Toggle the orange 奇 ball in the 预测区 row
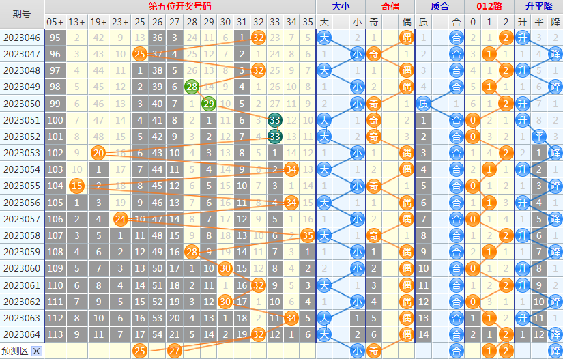 click(374, 351)
